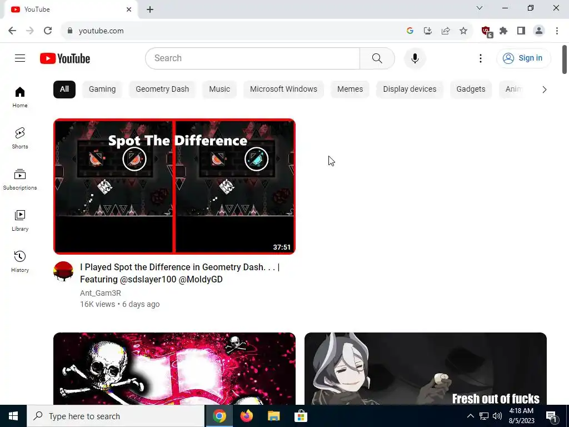Select the Geometry Dash filter chip
569x427 pixels.
pyautogui.click(x=162, y=90)
